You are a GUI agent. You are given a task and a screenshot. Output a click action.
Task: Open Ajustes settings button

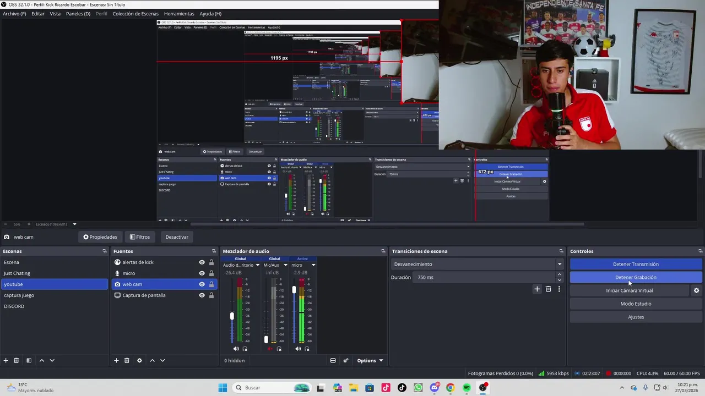pyautogui.click(x=636, y=317)
